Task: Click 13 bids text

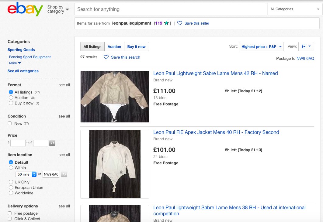Action: point(160,98)
